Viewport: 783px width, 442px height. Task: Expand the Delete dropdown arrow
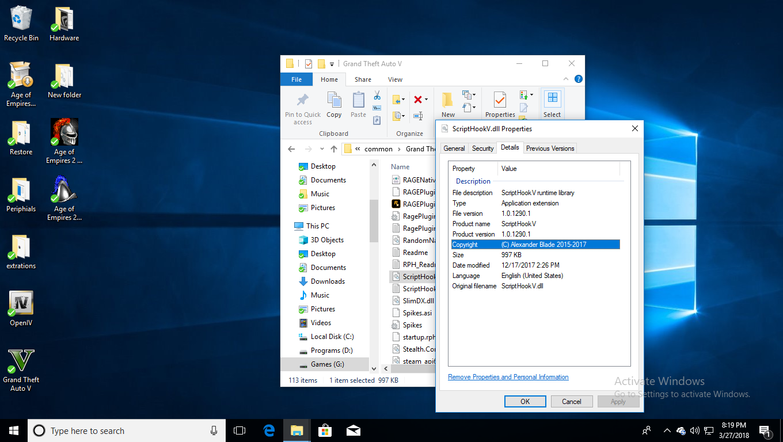tap(427, 100)
